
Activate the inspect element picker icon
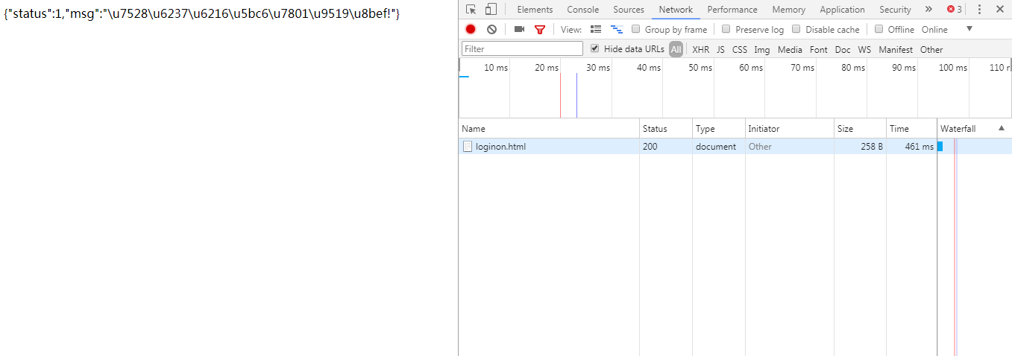click(471, 10)
